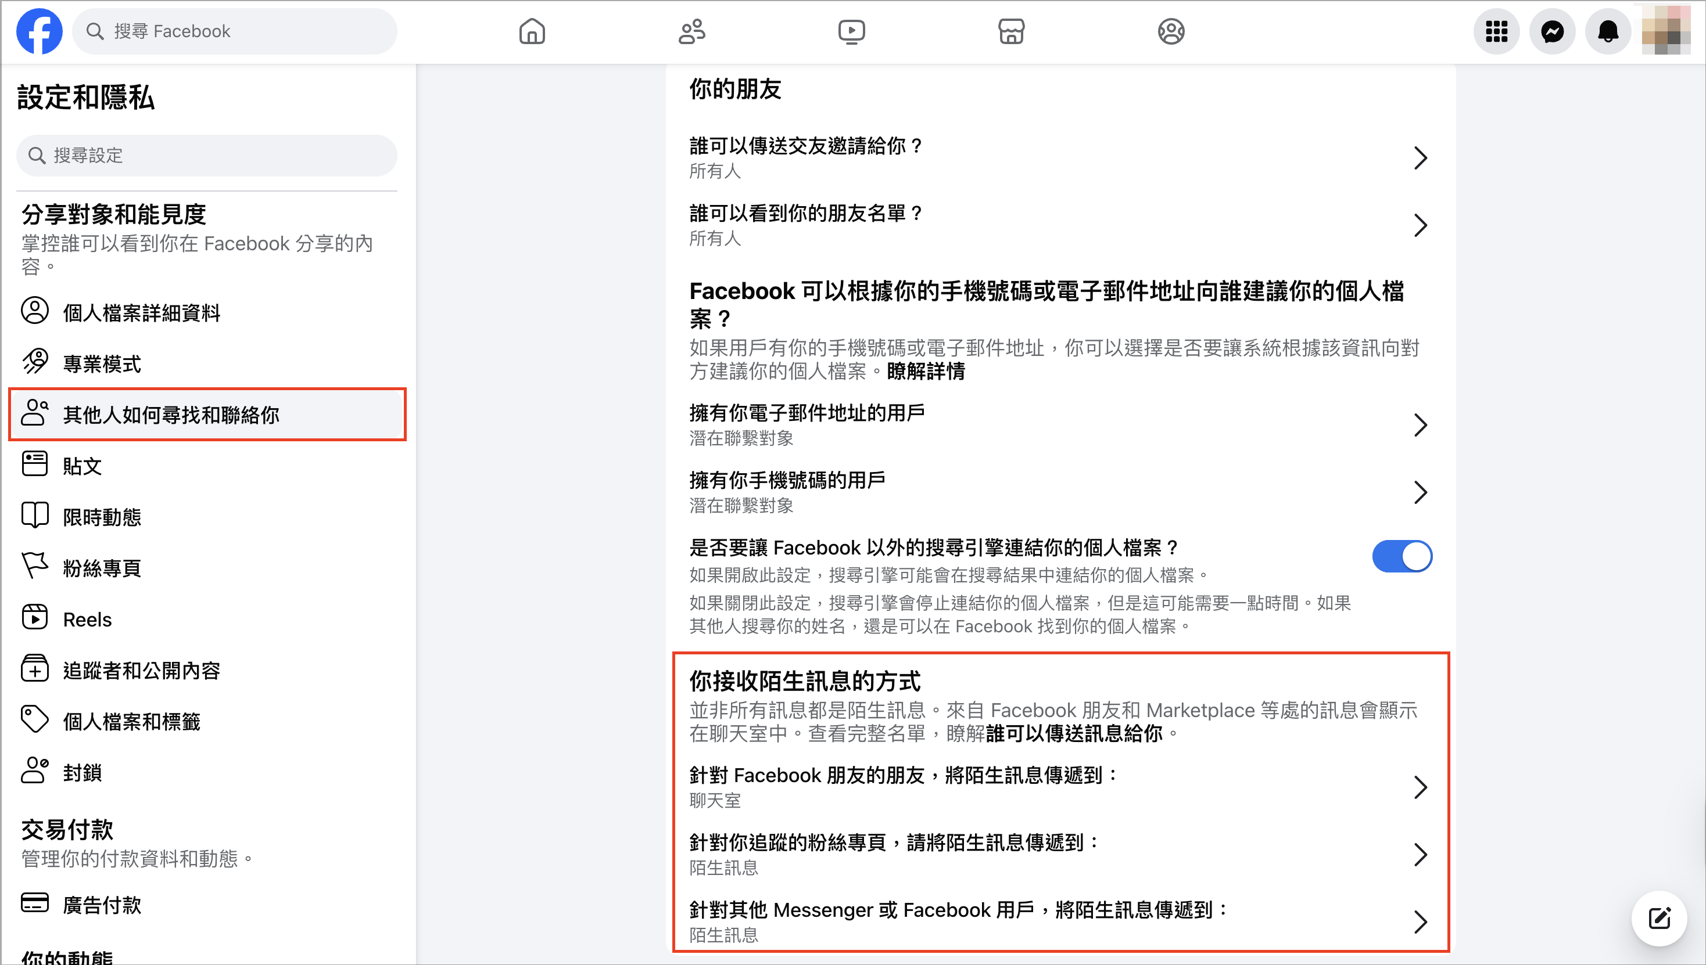Click the magnifier icon in 搜尋 Facebook
The image size is (1706, 965).
click(95, 31)
